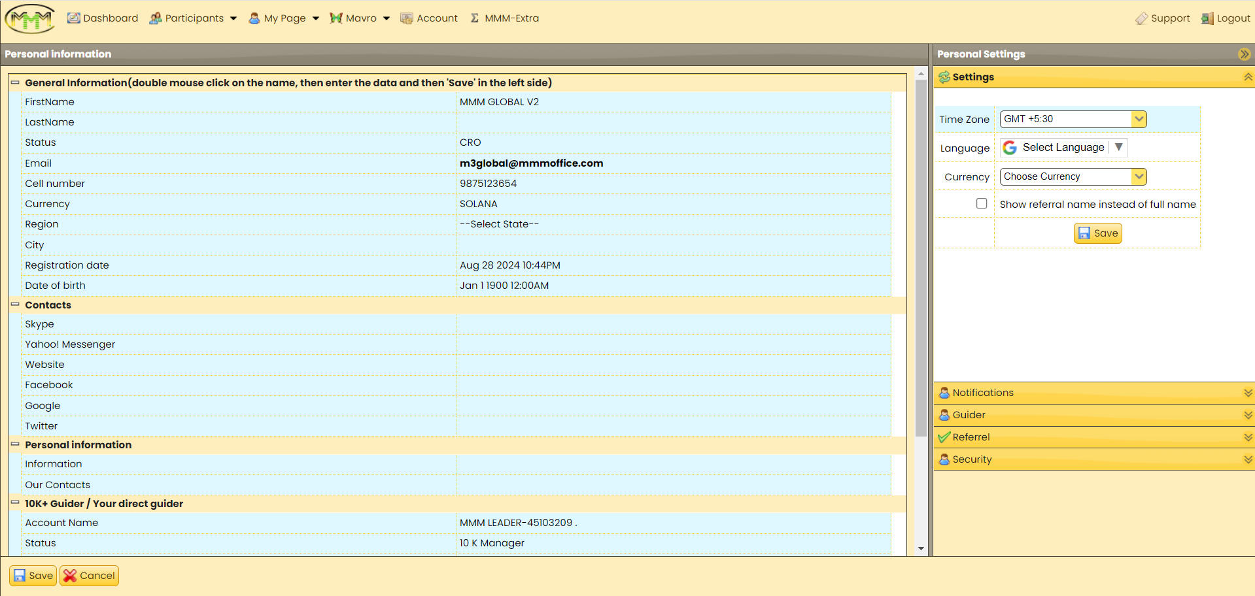
Task: Open the Participants menu
Action: 194,18
